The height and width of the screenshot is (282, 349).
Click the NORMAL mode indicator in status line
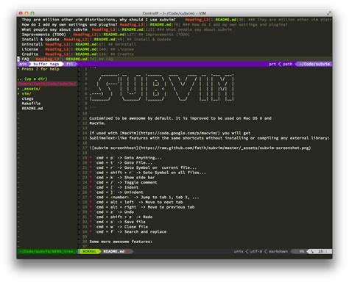[89, 251]
